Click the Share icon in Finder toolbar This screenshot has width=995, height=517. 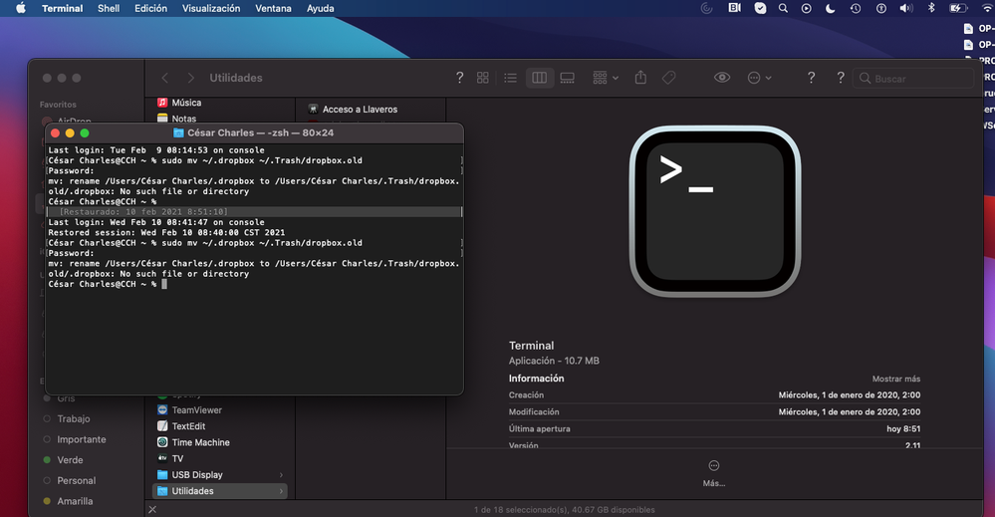pyautogui.click(x=641, y=78)
